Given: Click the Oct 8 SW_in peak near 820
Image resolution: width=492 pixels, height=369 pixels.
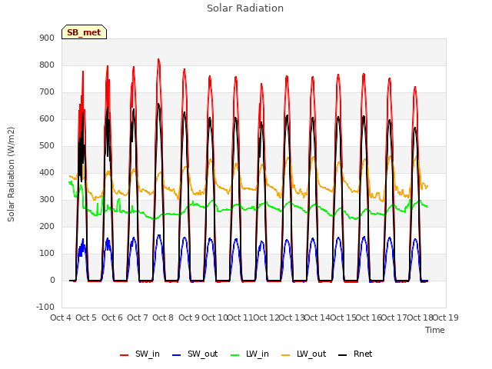Looking at the screenshot, I should 158,59.
